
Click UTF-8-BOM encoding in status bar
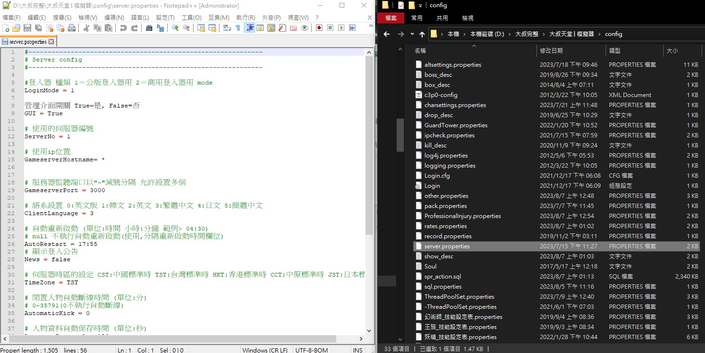(x=312, y=350)
